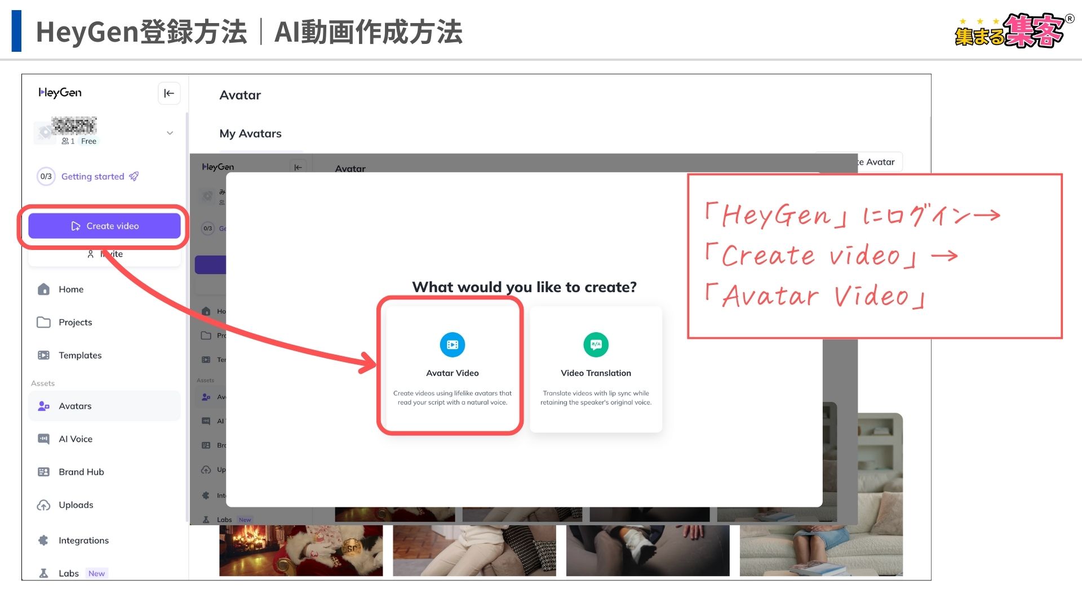Click the Avatars person icon
Screen dimensions: 1082x608
tap(43, 406)
